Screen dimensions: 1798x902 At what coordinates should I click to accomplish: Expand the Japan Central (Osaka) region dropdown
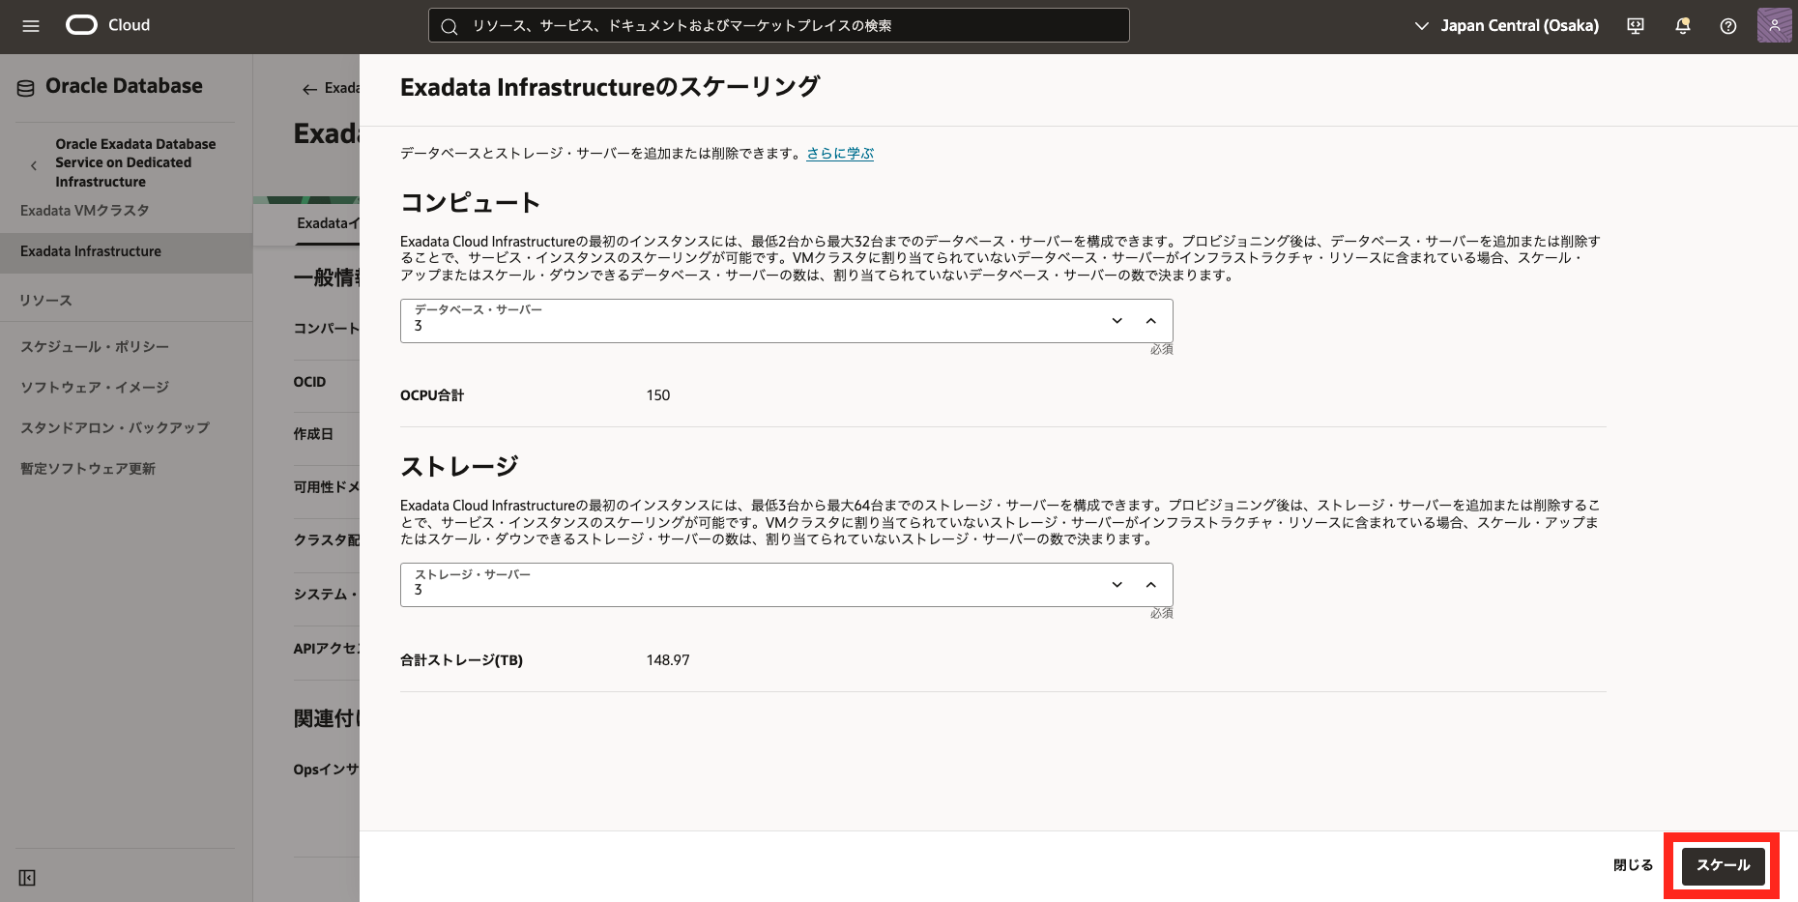click(x=1506, y=26)
